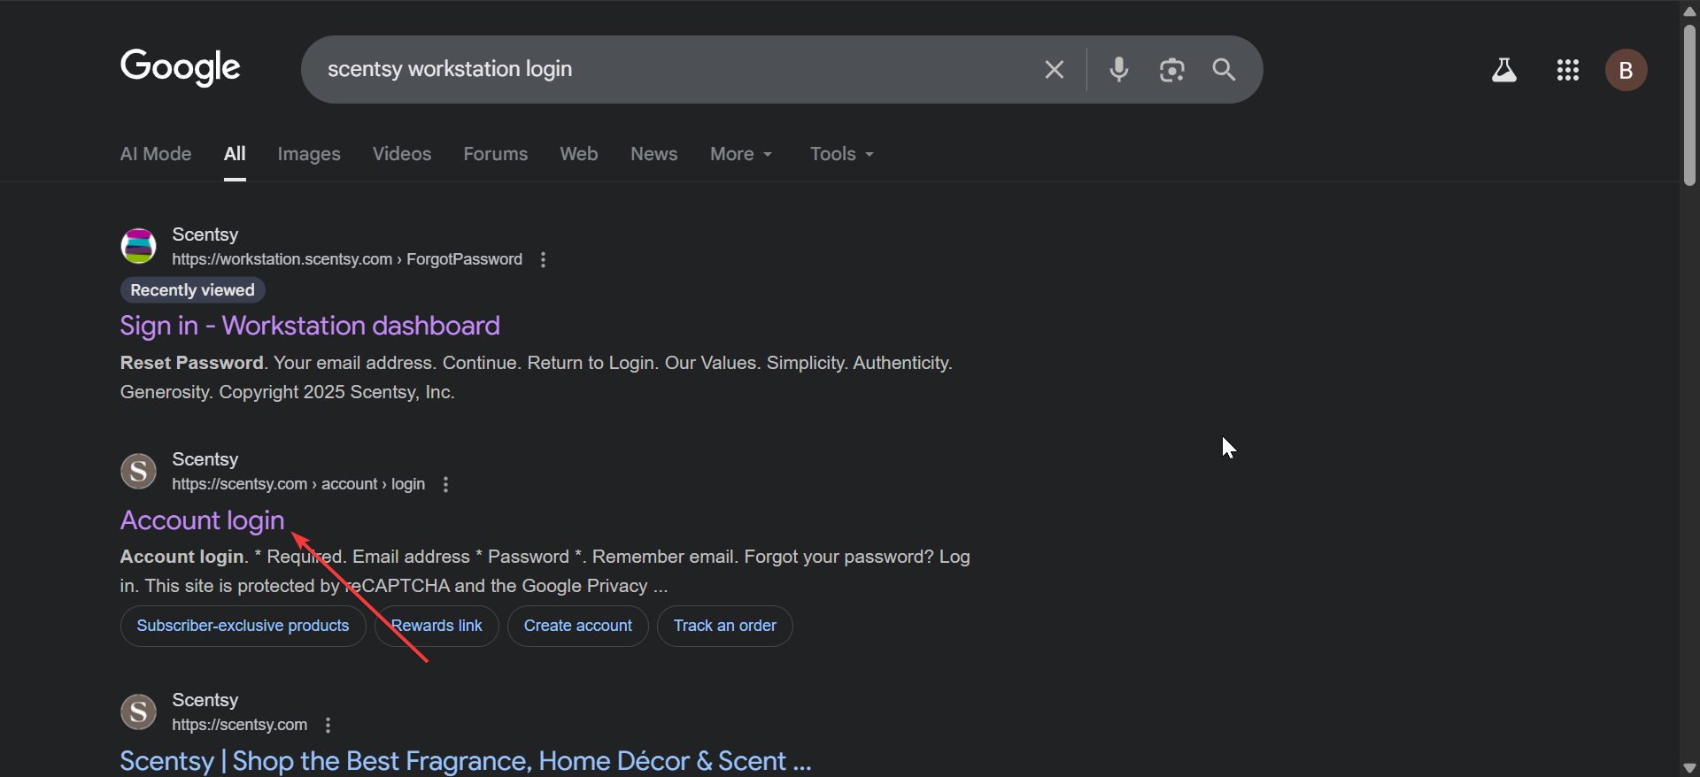Viewport: 1700px width, 777px height.
Task: Open the Google account profile avatar
Action: [1626, 70]
